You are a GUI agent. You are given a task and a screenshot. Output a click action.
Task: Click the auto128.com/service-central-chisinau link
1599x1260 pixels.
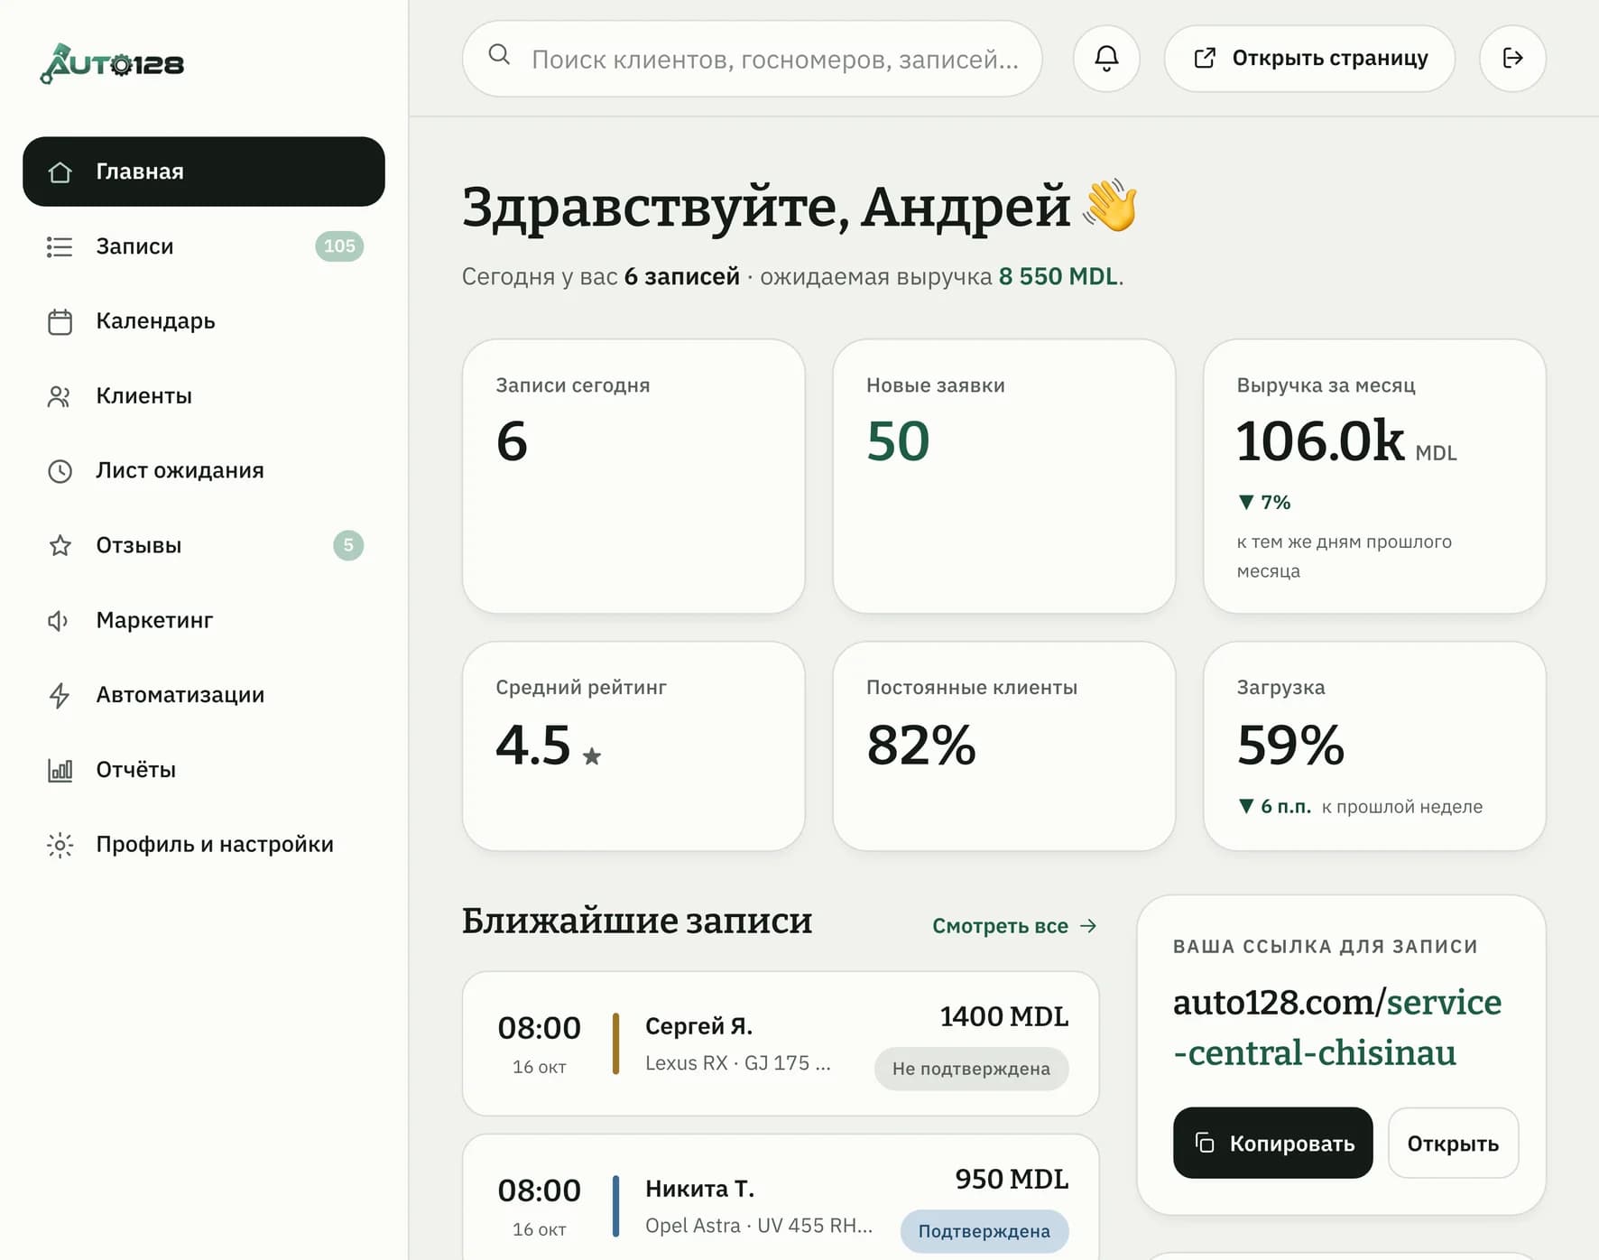1337,1027
